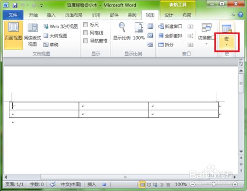247x191 pixels.
Task: Click the Next Page double-arrow button
Action: click(241, 170)
